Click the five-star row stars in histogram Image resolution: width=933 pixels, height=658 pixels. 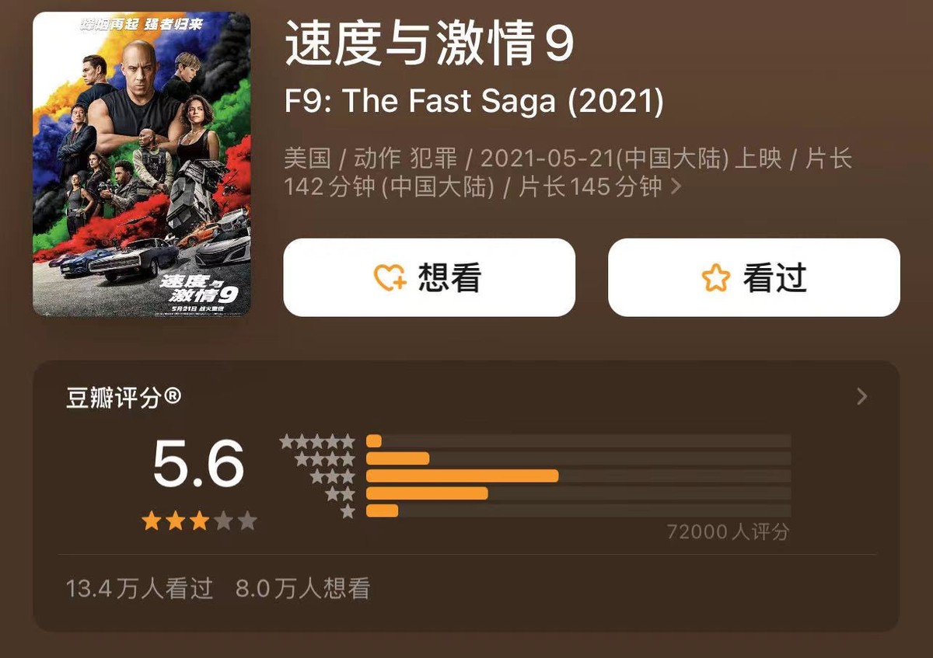[x=319, y=440]
